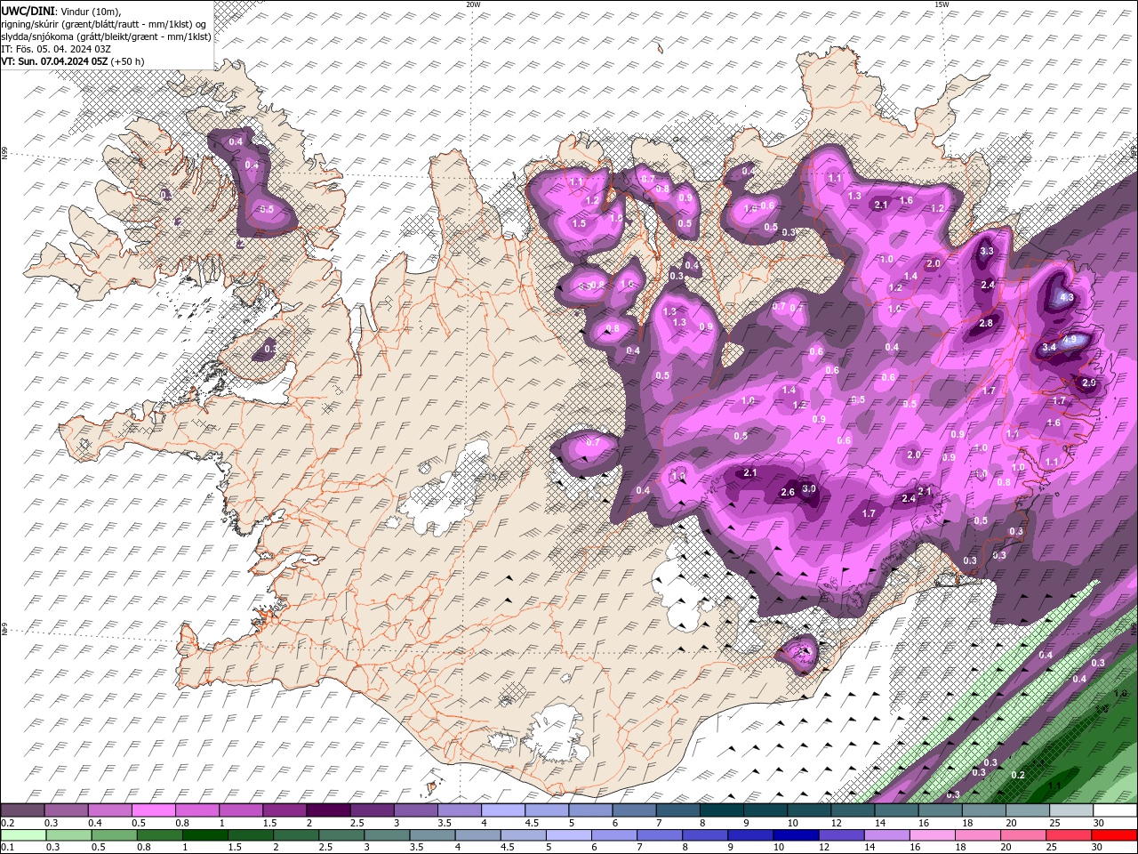Click the '0.1' label starting the rain legend

(6, 848)
